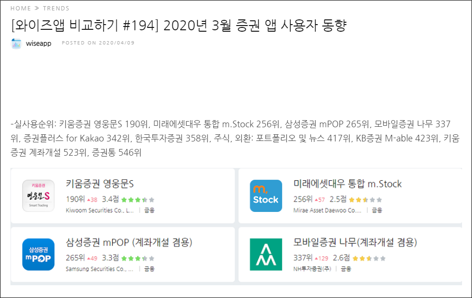
Task: Open the 삼성증권 mPOP (계좌개설 겸용) title
Action: 129,243
